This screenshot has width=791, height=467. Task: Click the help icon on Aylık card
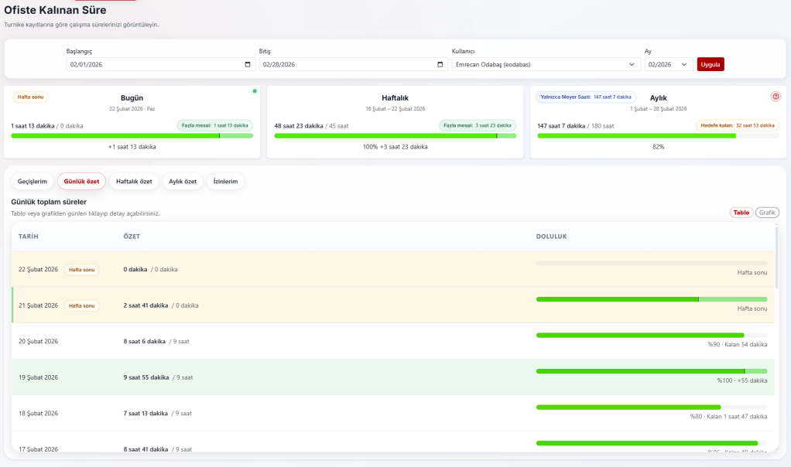click(x=776, y=97)
